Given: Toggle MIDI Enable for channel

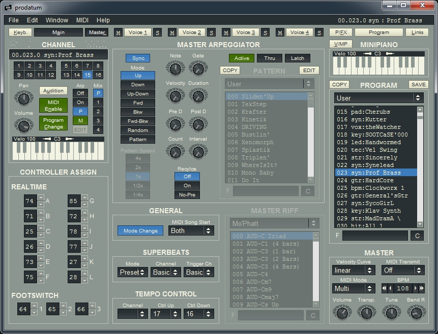Looking at the screenshot, I should tap(53, 106).
